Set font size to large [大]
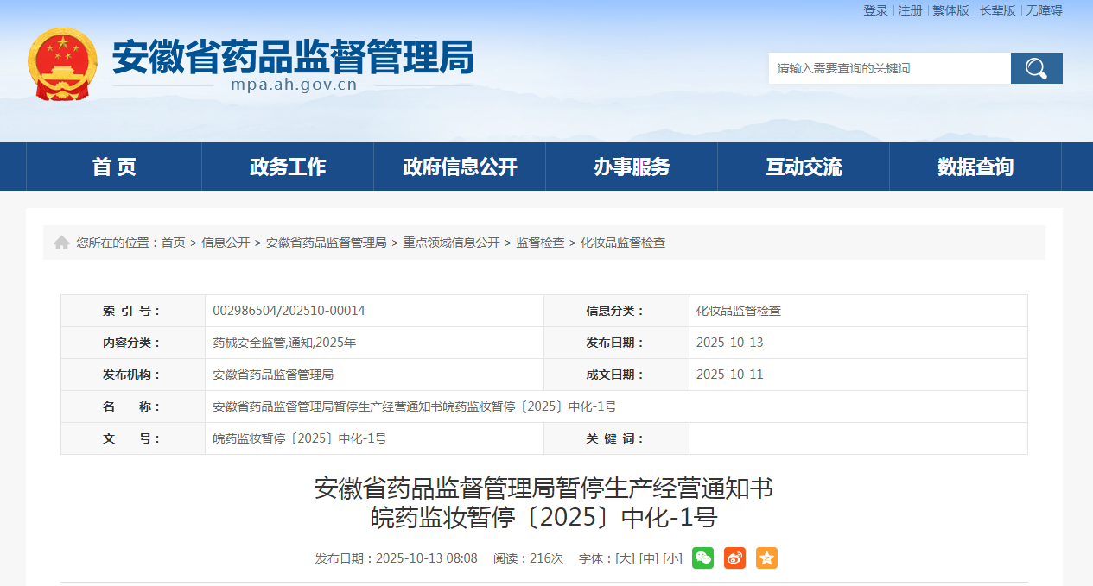1093x586 pixels. pyautogui.click(x=624, y=558)
